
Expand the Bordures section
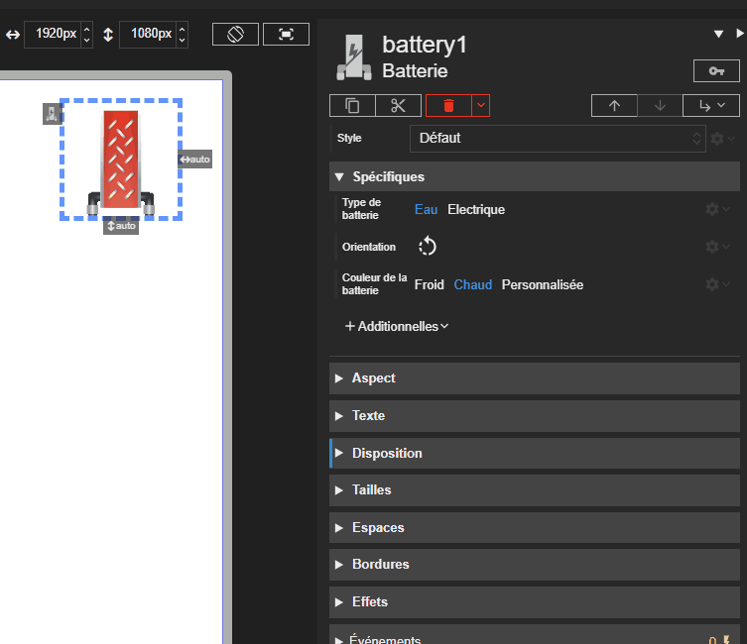tap(380, 565)
